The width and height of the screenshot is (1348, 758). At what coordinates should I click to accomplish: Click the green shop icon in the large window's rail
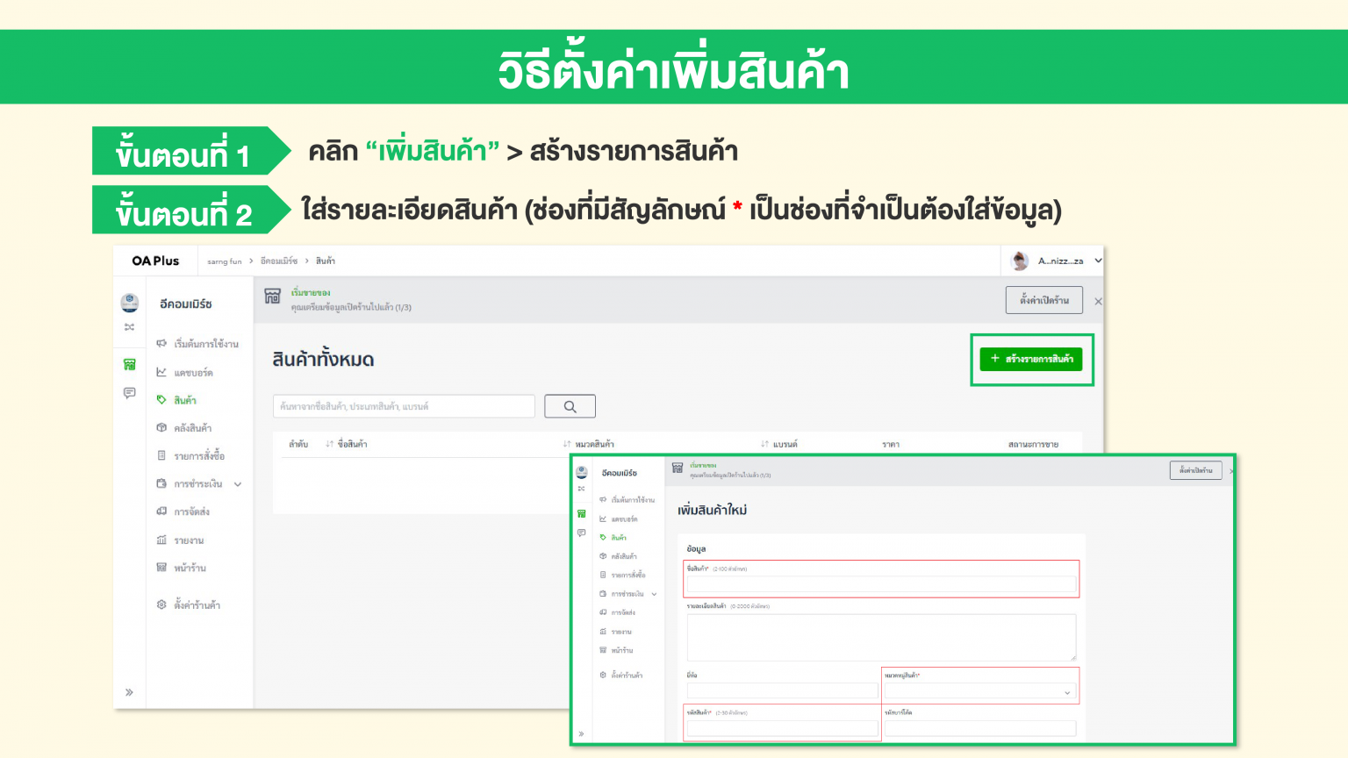coord(130,364)
